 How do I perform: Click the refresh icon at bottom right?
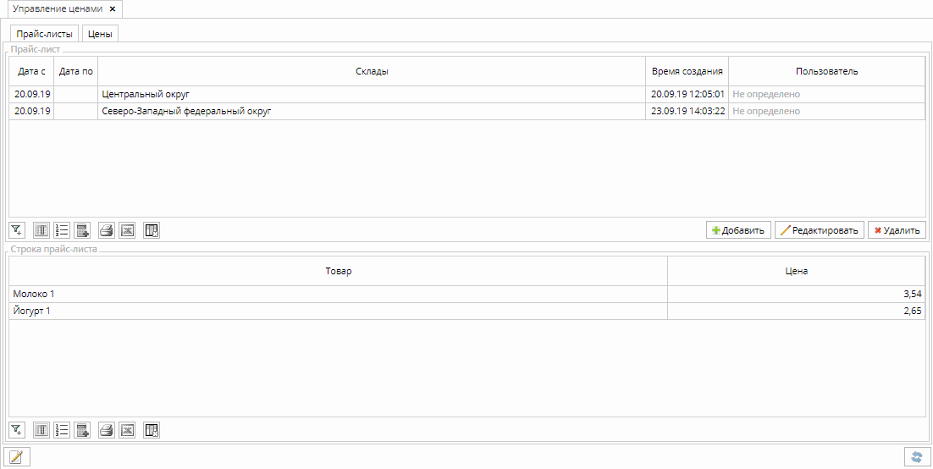pyautogui.click(x=916, y=457)
